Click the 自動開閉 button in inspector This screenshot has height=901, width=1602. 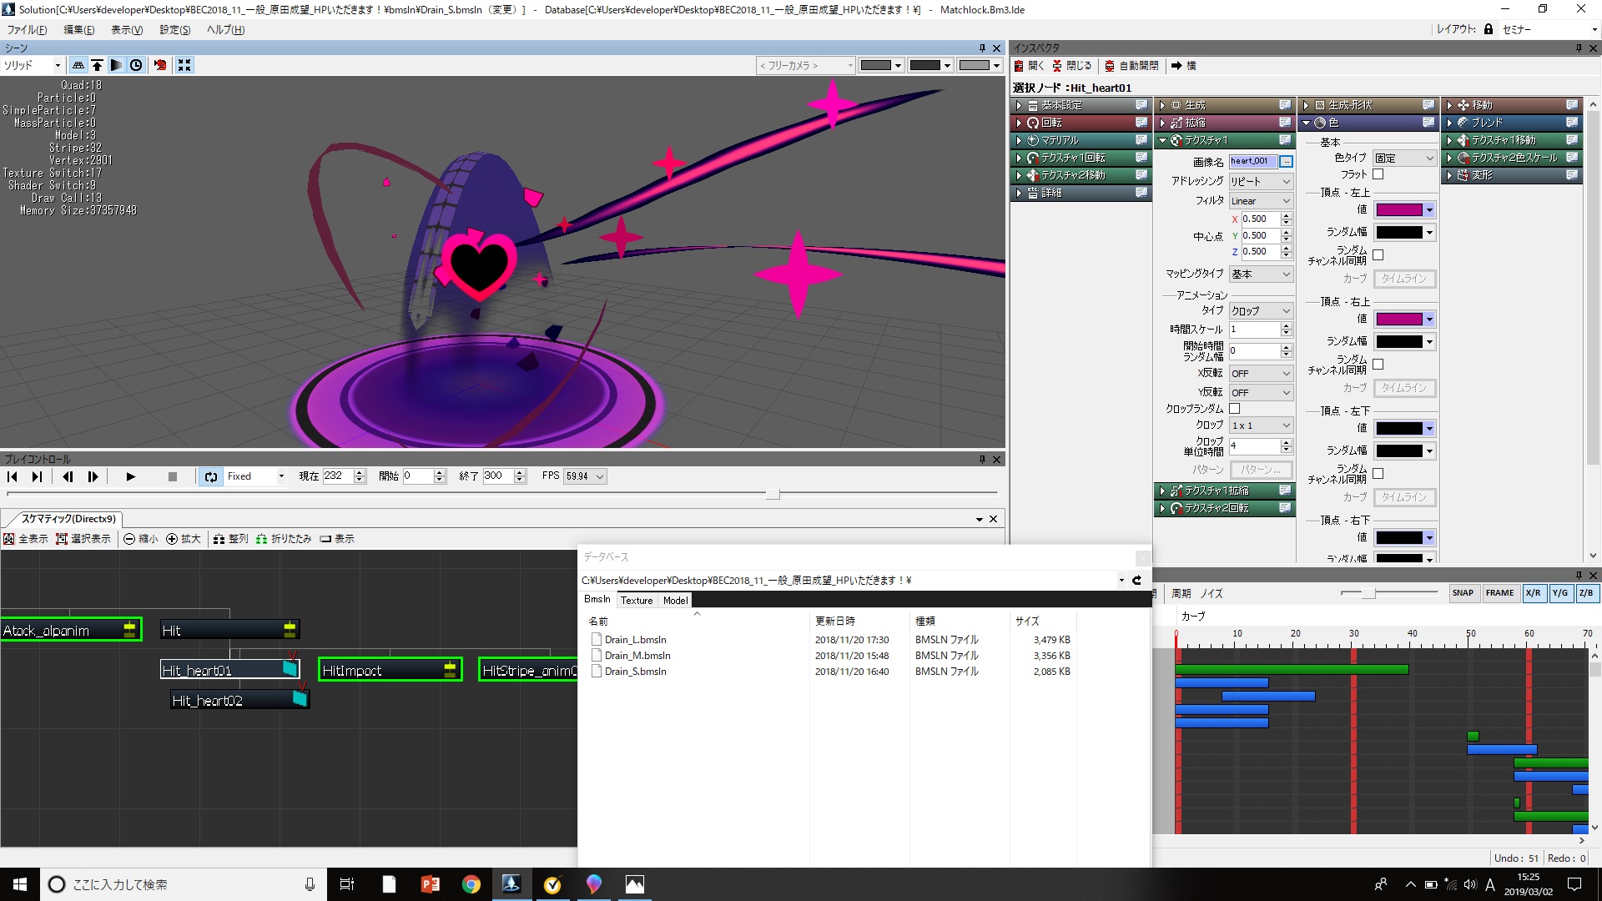(1131, 66)
